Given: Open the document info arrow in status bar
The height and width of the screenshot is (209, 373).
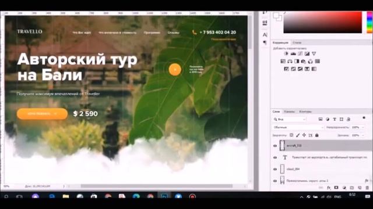Looking at the screenshot, I should coord(64,186).
